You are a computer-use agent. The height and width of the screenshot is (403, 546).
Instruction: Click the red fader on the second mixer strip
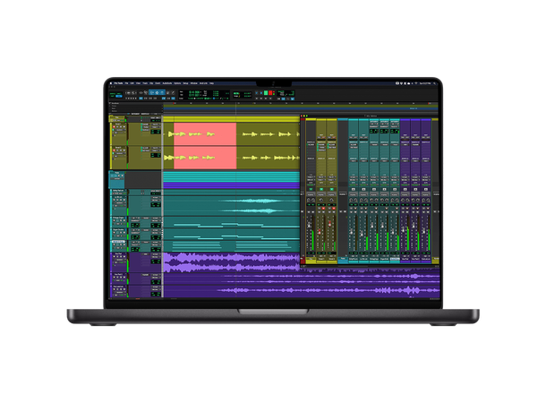click(x=320, y=232)
